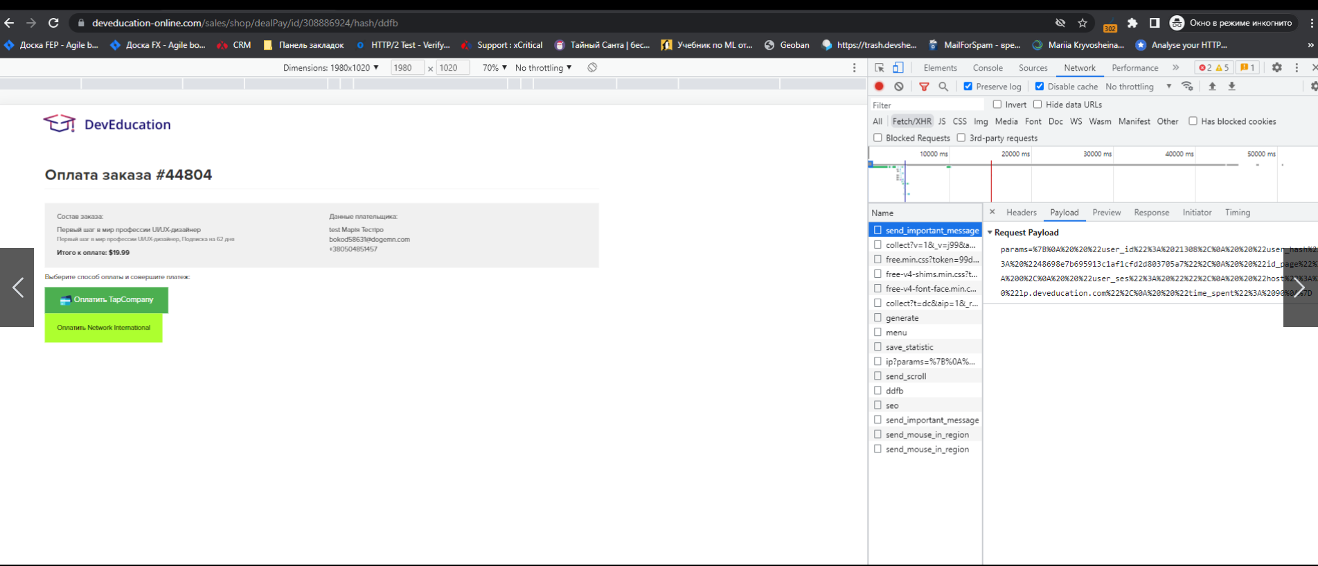
Task: Open DevTools settings gear icon
Action: [x=1277, y=67]
